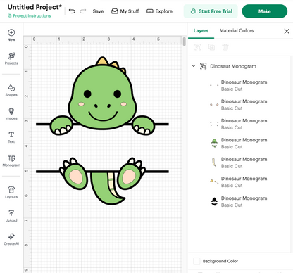Click the Upload arrow icon

11,213
